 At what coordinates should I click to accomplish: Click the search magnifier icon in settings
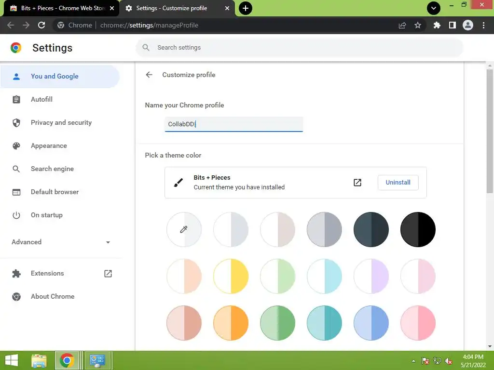(146, 48)
